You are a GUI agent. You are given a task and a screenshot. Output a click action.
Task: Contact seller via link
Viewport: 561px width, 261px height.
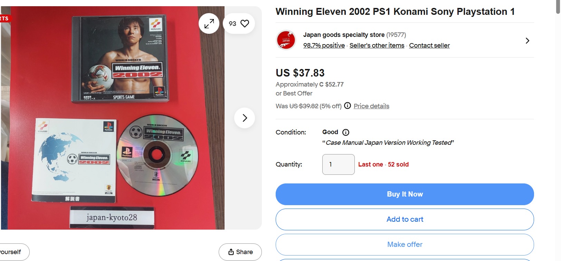coord(429,46)
